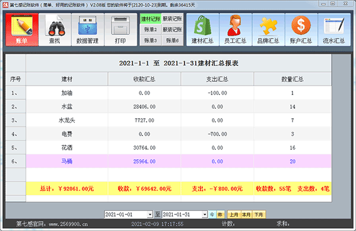The image size is (356, 231).
Task: Click the 上月 previous month button
Action: [234, 214]
